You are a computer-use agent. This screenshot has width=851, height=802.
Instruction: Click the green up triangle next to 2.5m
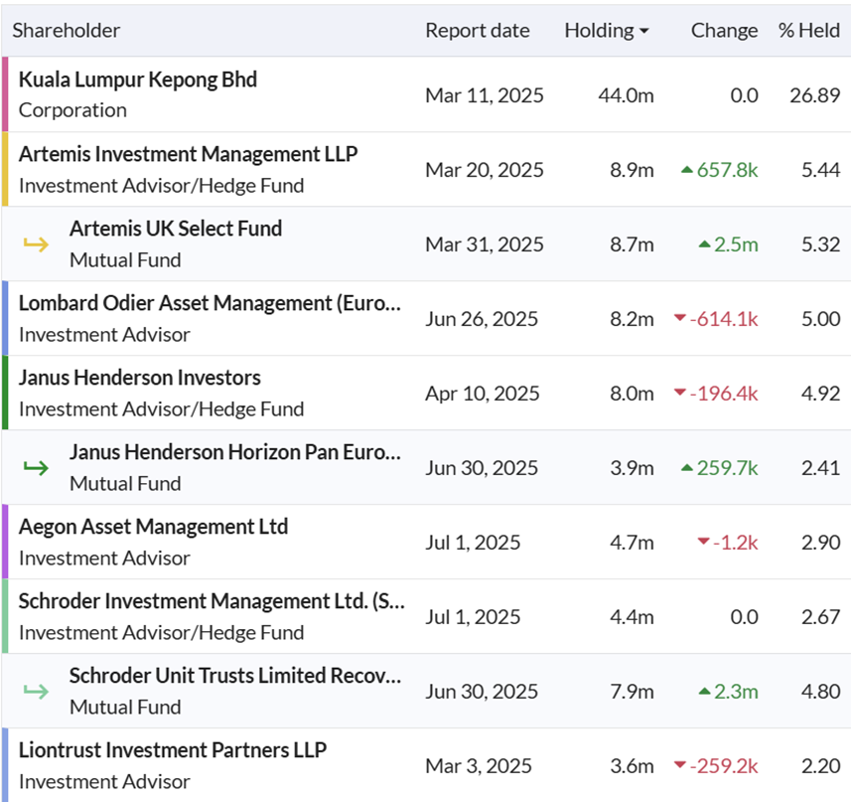704,244
